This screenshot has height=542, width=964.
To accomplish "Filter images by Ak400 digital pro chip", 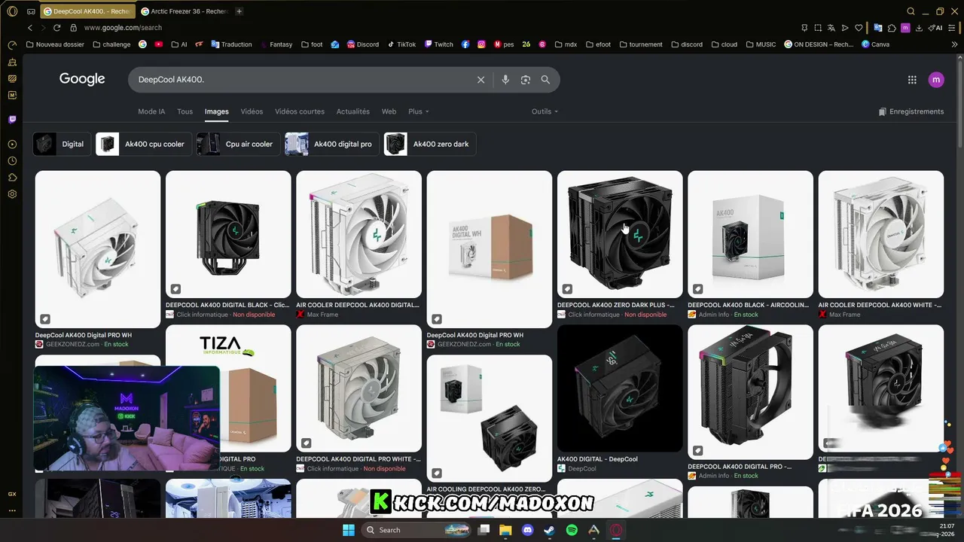I will [332, 144].
